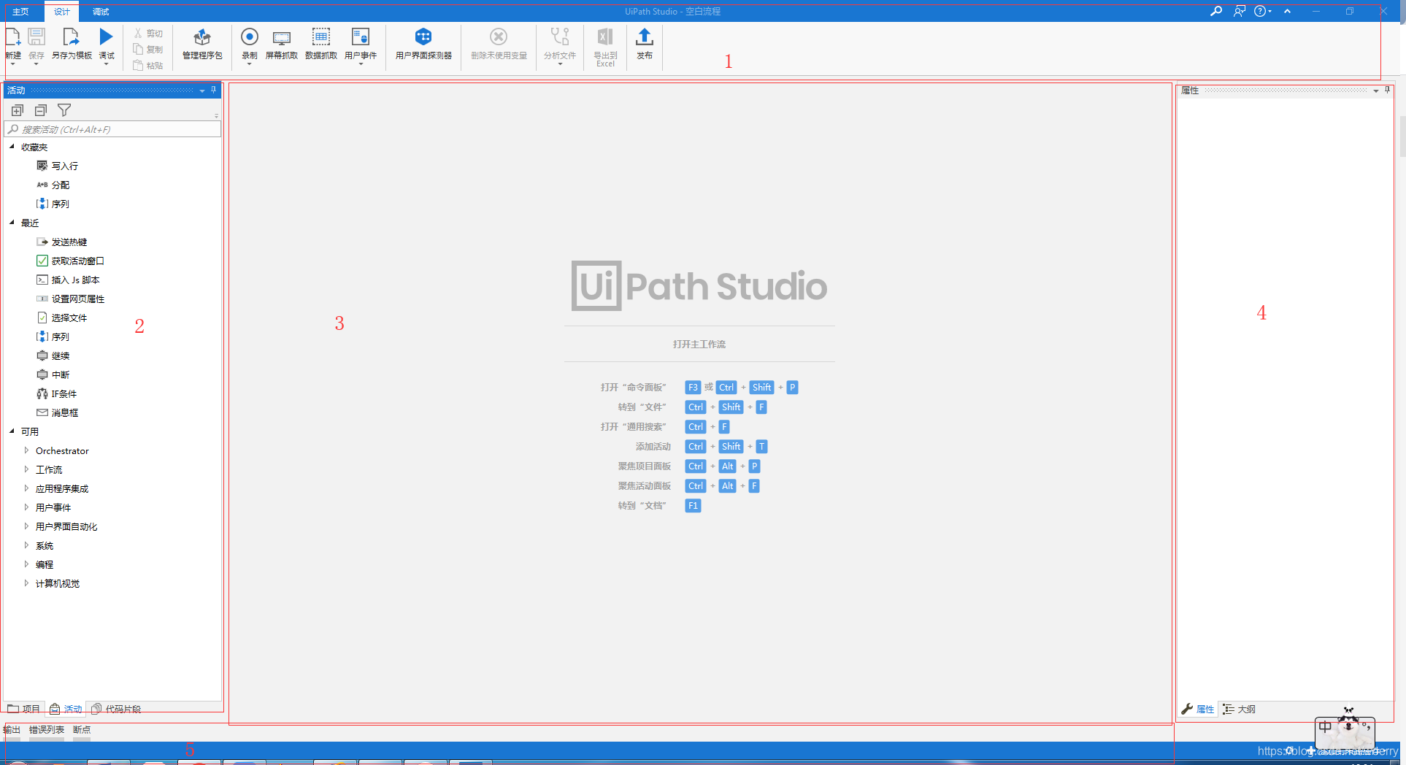Expand the Computer Vision (计算机视觉) node
Screen dimensions: 1406x765
click(26, 583)
